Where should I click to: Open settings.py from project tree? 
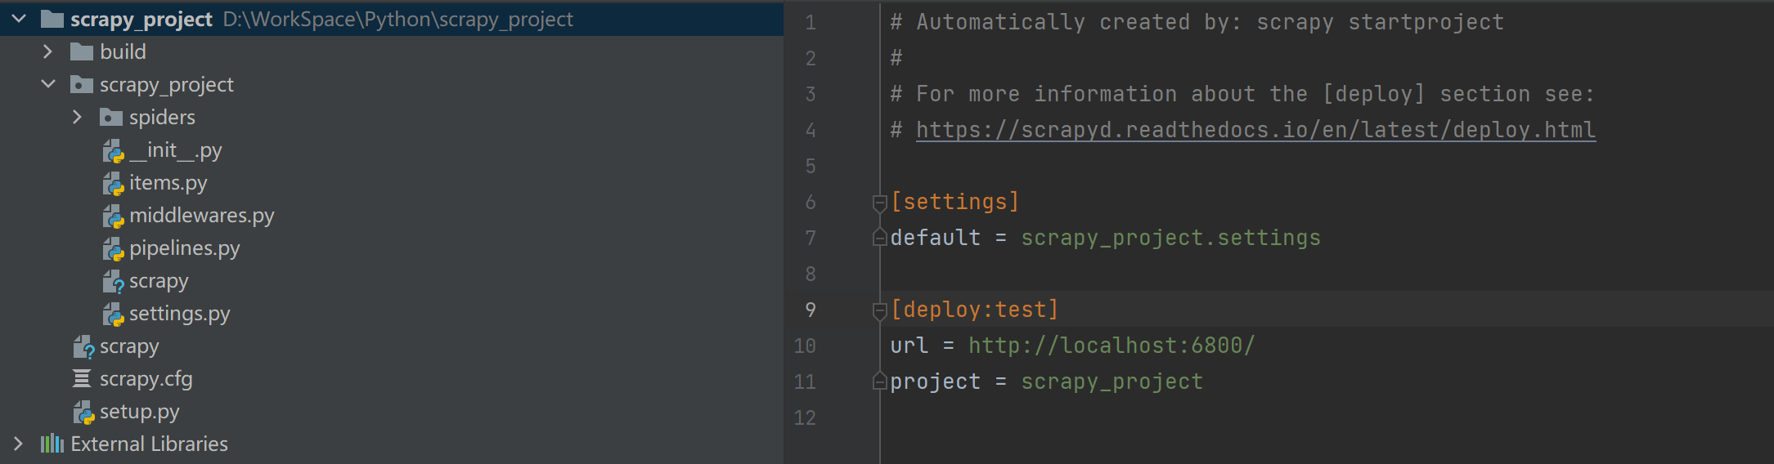pos(180,314)
